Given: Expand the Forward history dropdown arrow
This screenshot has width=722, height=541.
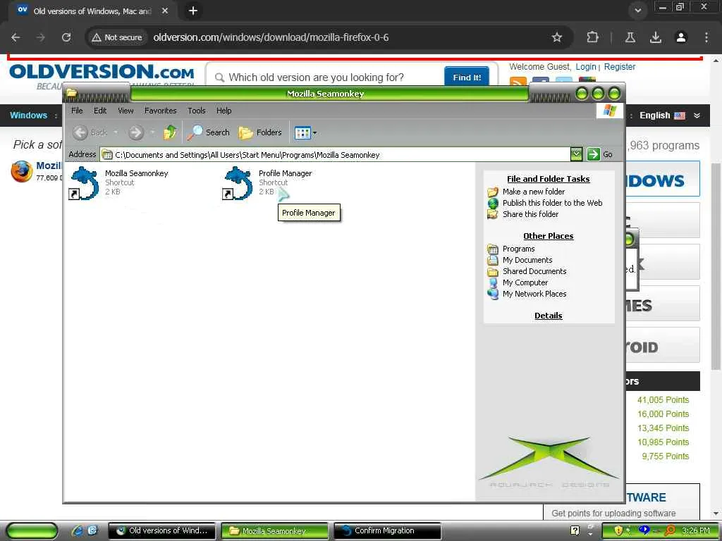Looking at the screenshot, I should pyautogui.click(x=152, y=132).
